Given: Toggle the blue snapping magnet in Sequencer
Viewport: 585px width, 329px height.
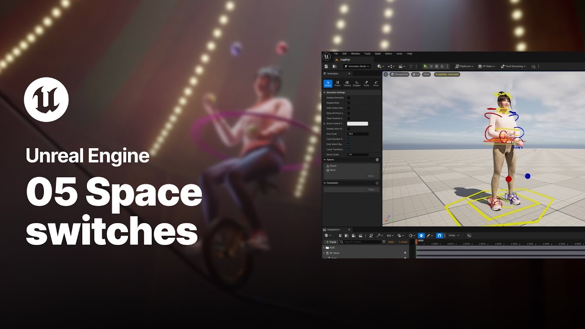Looking at the screenshot, I should 439,236.
